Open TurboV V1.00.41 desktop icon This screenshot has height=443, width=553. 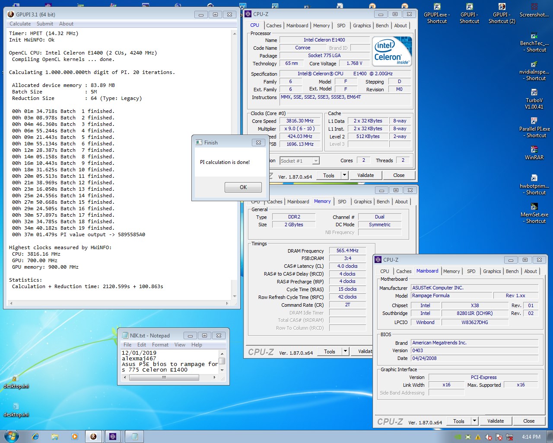[534, 100]
